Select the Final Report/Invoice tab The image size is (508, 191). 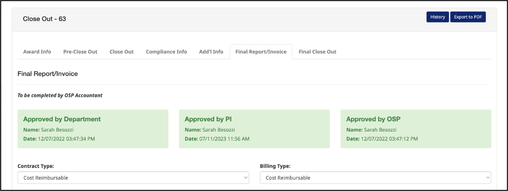(261, 52)
